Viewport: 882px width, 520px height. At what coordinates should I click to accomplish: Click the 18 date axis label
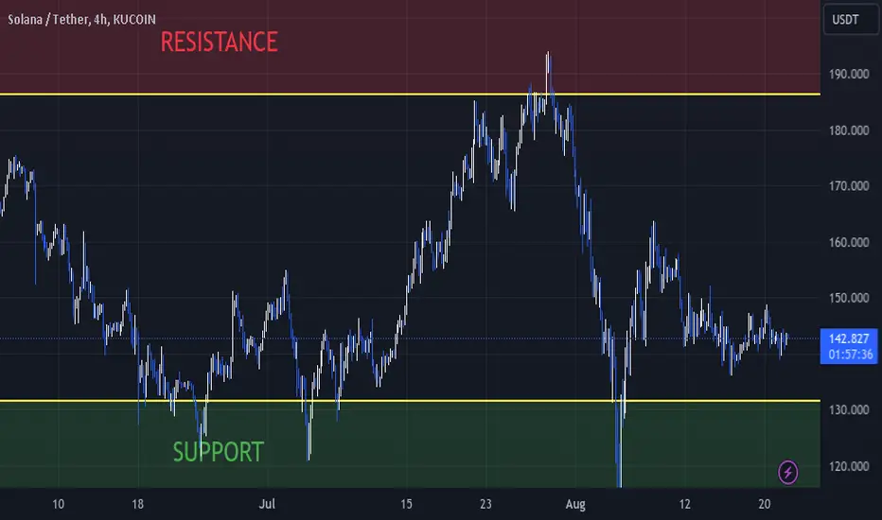click(x=138, y=504)
